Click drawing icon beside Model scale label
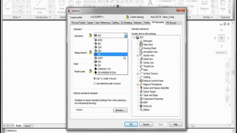The image size is (237, 133). (90, 71)
